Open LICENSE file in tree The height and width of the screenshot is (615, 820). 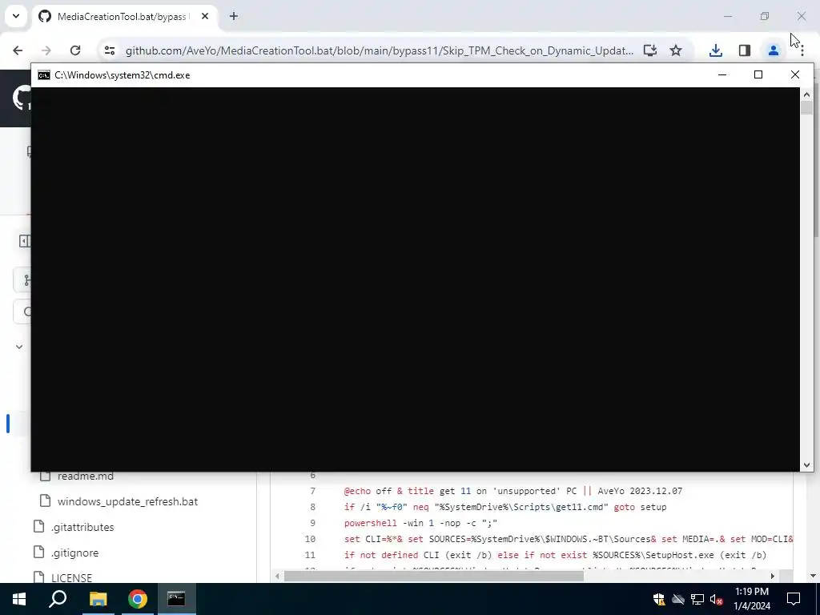(71, 578)
